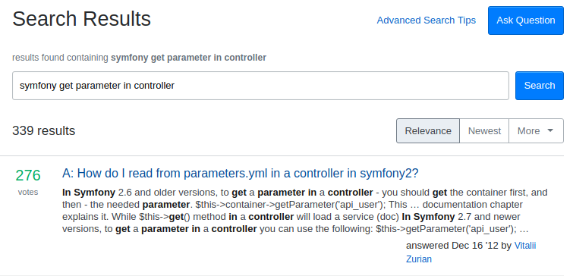Click the 339 results count text
Screen dimensions: 573x276
pos(44,130)
